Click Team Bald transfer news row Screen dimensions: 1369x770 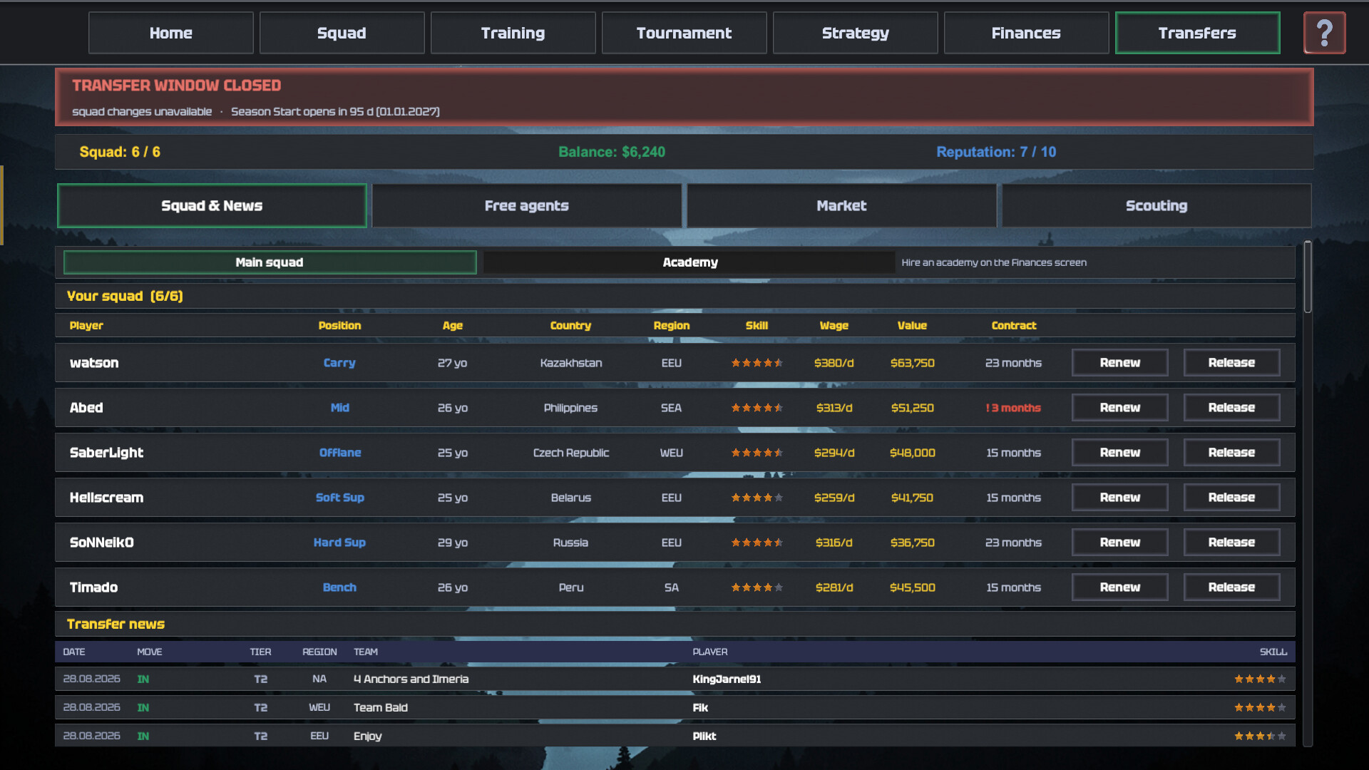(675, 707)
